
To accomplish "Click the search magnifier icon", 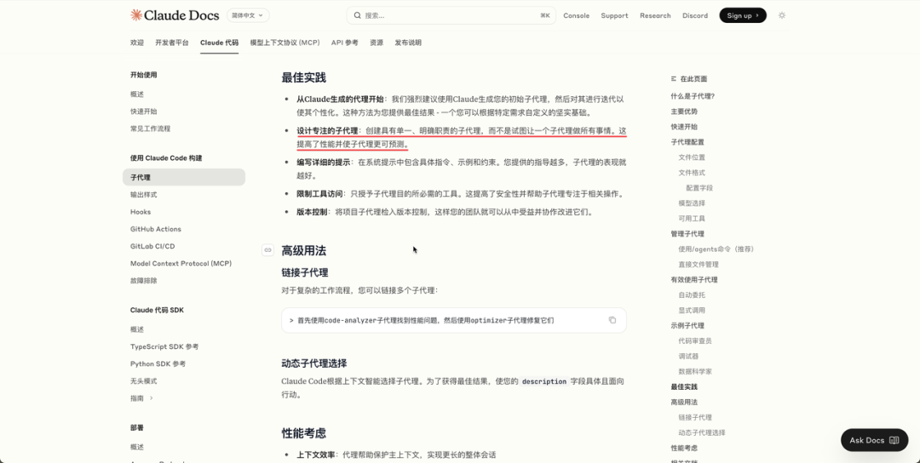I will pyautogui.click(x=357, y=15).
